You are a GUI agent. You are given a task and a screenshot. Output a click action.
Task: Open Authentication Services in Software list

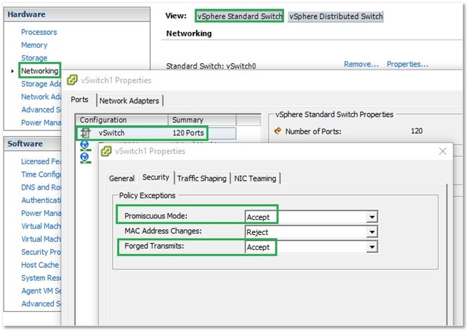pyautogui.click(x=41, y=200)
